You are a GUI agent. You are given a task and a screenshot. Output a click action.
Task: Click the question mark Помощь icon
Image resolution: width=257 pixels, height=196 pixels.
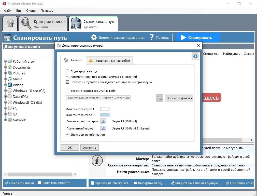(152, 37)
